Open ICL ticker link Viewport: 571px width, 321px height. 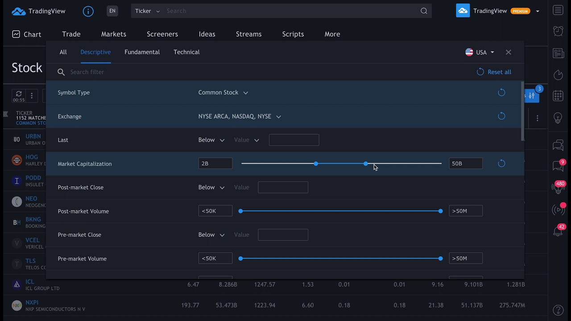tap(29, 282)
